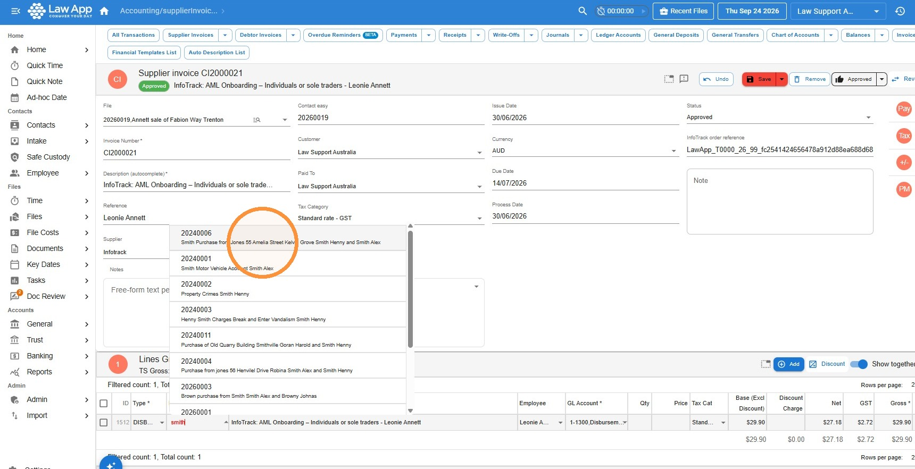
Task: Toggle the Show together switch
Action: pyautogui.click(x=859, y=364)
